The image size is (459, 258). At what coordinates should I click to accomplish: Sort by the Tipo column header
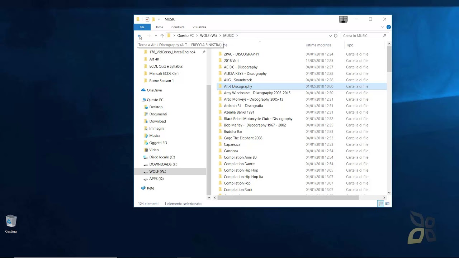pyautogui.click(x=350, y=45)
